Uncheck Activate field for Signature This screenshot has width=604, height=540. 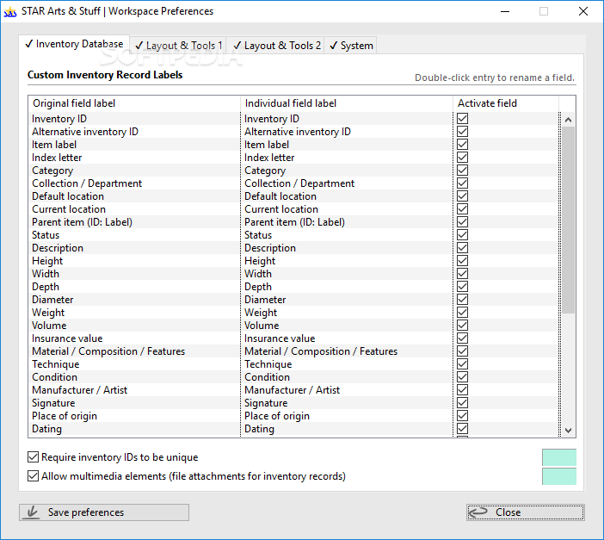(x=463, y=403)
